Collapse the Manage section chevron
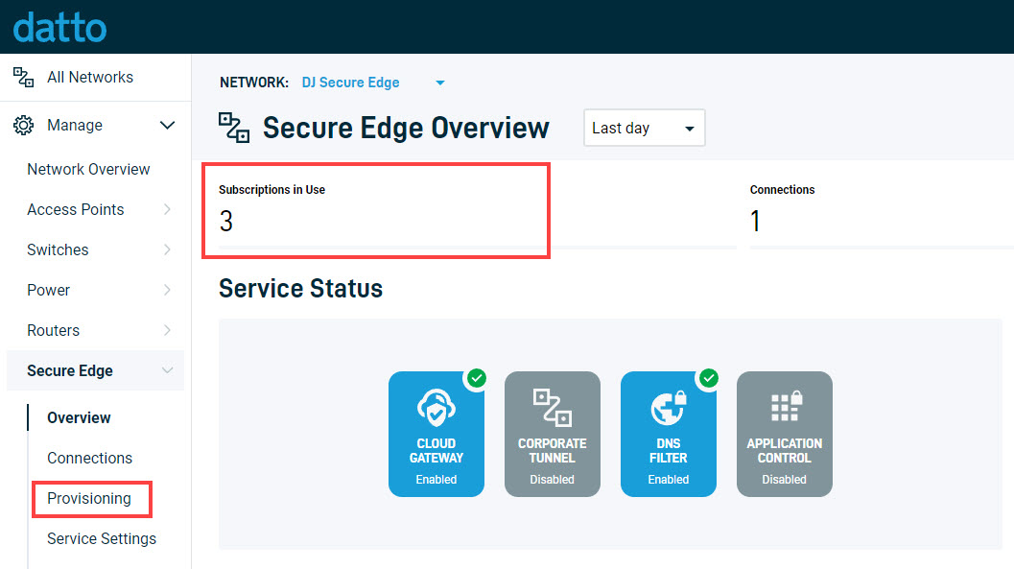The width and height of the screenshot is (1014, 569). pos(168,125)
